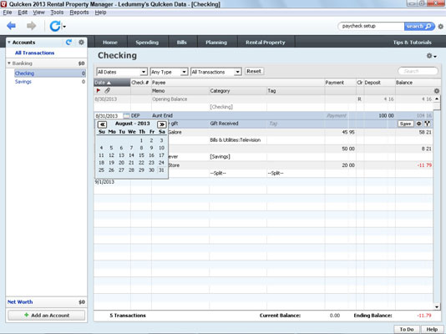Viewport: 446px width, 334px height.
Task: Sort register by Date column
Action: click(x=112, y=83)
